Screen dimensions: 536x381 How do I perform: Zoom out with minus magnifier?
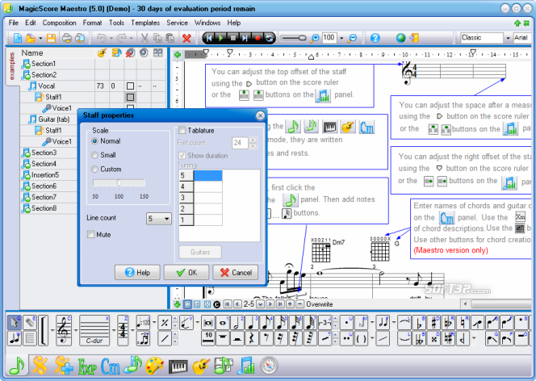[x=352, y=38]
